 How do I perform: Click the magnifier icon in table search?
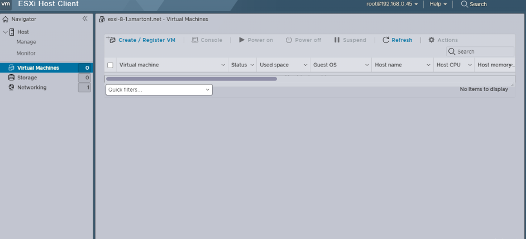(452, 51)
